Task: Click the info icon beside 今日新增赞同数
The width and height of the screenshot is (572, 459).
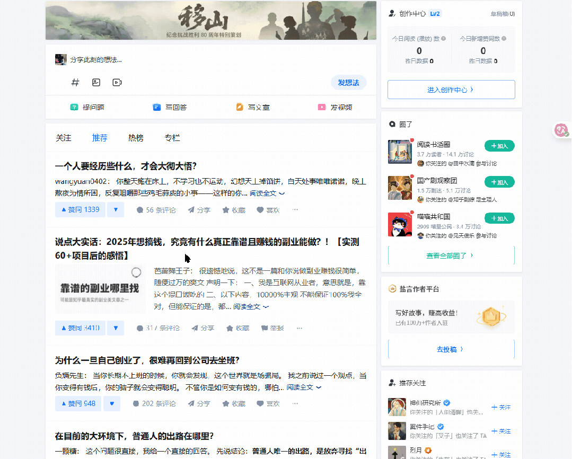Action: pos(504,38)
